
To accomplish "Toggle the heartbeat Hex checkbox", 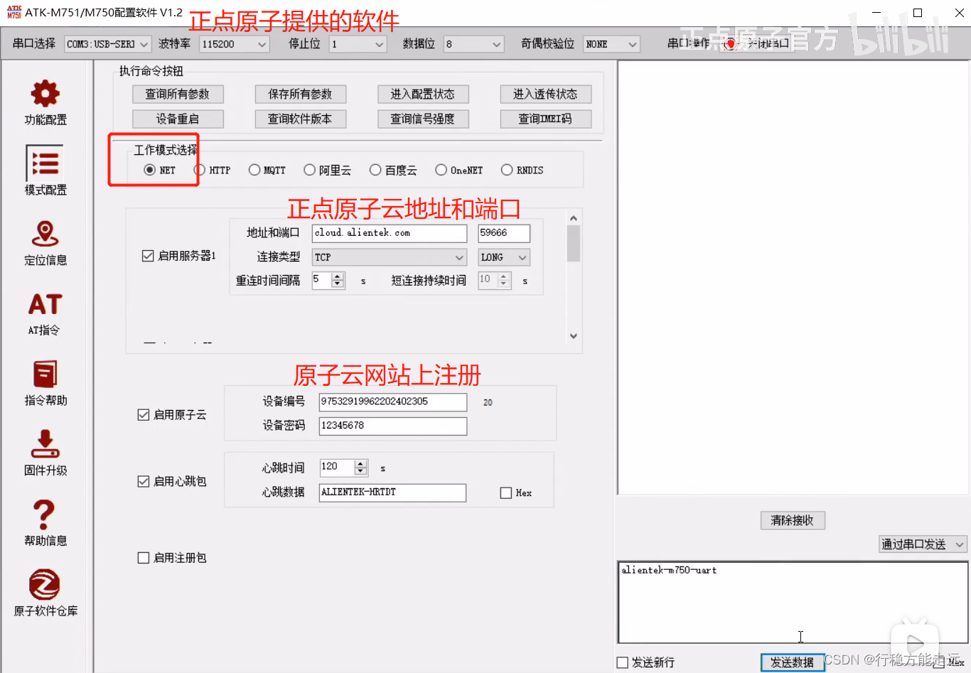I will click(506, 492).
